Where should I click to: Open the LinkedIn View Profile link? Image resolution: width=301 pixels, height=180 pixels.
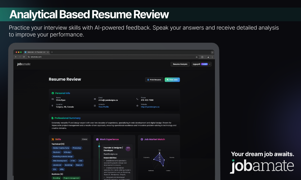pyautogui.click(x=104, y=107)
